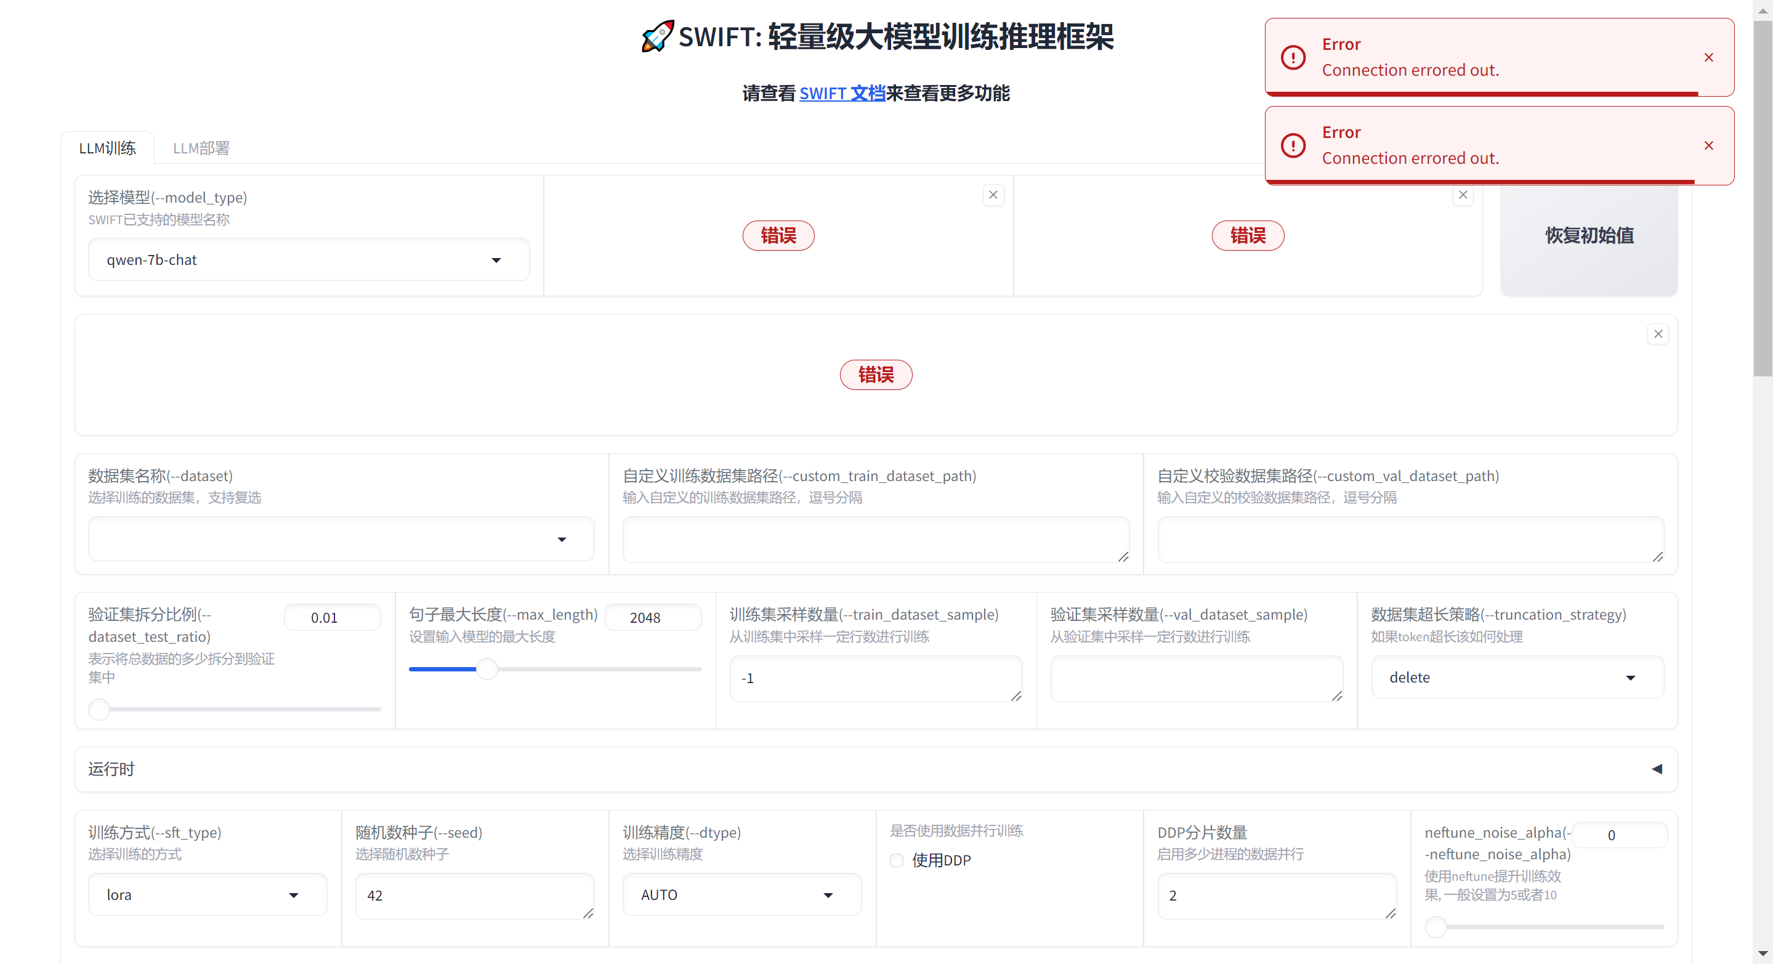Open the sft_type dropdown showing lora
1773x964 pixels.
[207, 894]
